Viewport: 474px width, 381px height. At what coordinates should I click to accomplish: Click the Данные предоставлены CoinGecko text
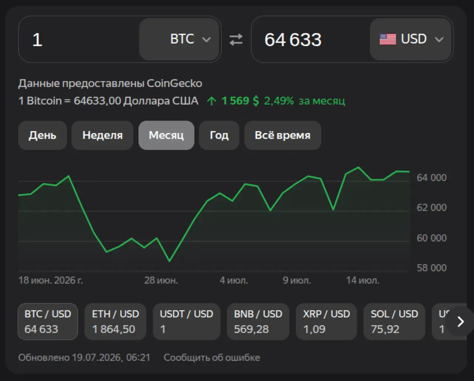110,84
